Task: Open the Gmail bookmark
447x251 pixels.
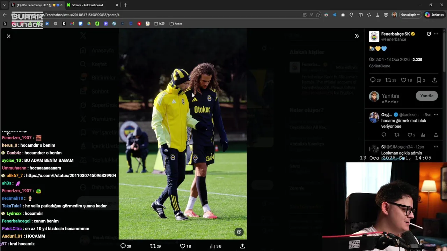Action: 72,24
